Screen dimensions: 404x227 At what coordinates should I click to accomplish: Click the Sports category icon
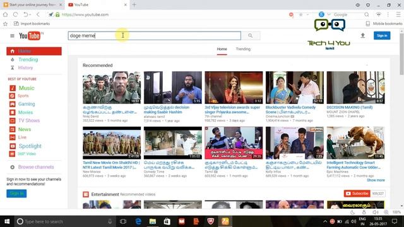12,96
